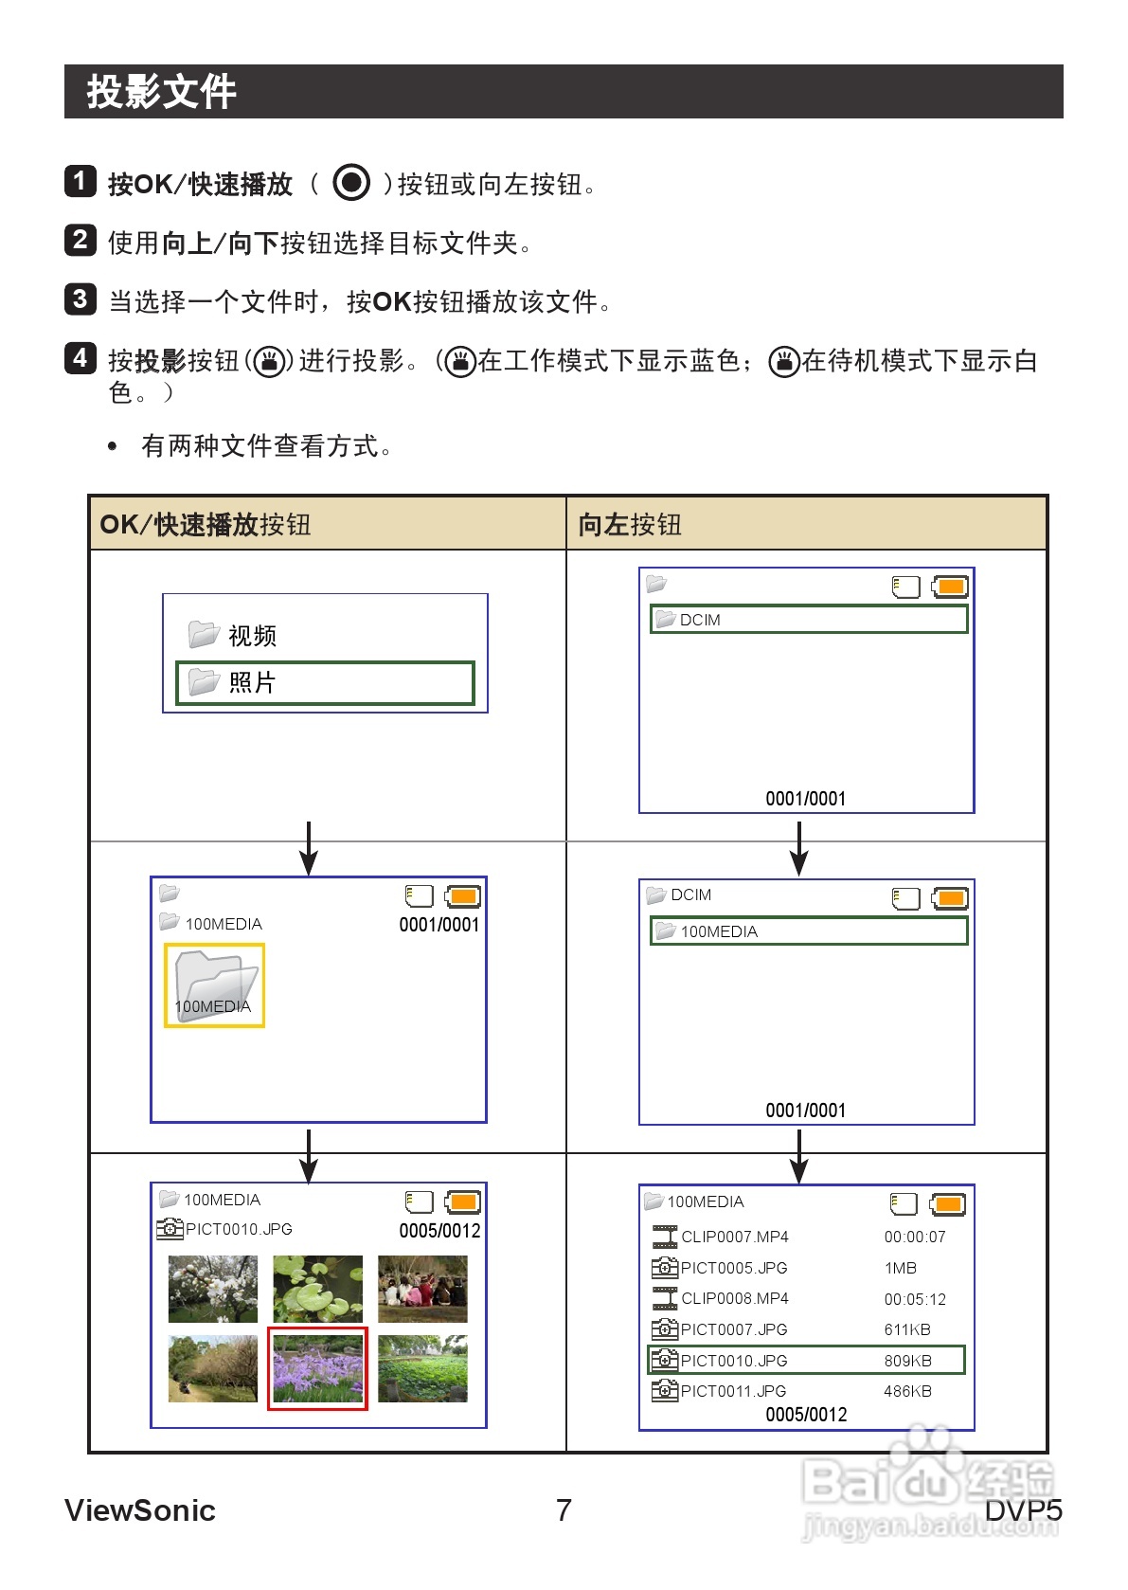Select the group of people photo thumbnail
1128x1590 pixels.
(422, 1289)
